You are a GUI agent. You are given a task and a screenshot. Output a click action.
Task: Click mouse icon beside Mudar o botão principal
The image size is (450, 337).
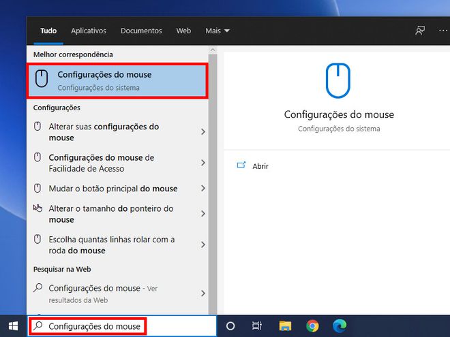[37, 188]
